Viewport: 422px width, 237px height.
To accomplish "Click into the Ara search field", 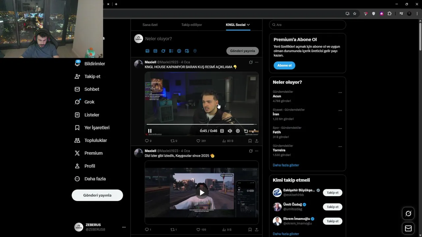I will click(x=308, y=25).
